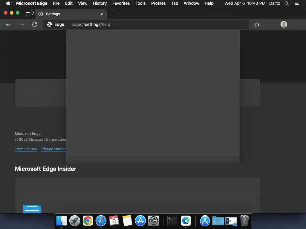Open App Store icon beside Downloads folder

click(205, 221)
